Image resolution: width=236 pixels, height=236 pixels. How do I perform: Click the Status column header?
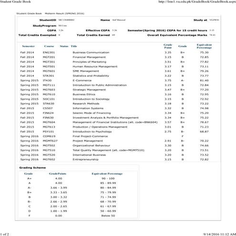(64, 46)
